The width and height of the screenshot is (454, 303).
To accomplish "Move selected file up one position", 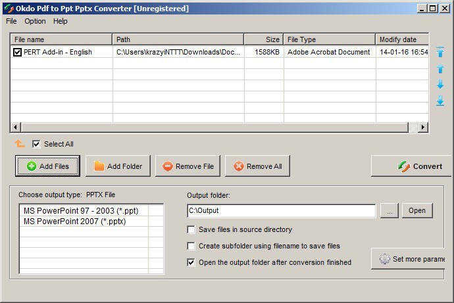I will click(440, 68).
